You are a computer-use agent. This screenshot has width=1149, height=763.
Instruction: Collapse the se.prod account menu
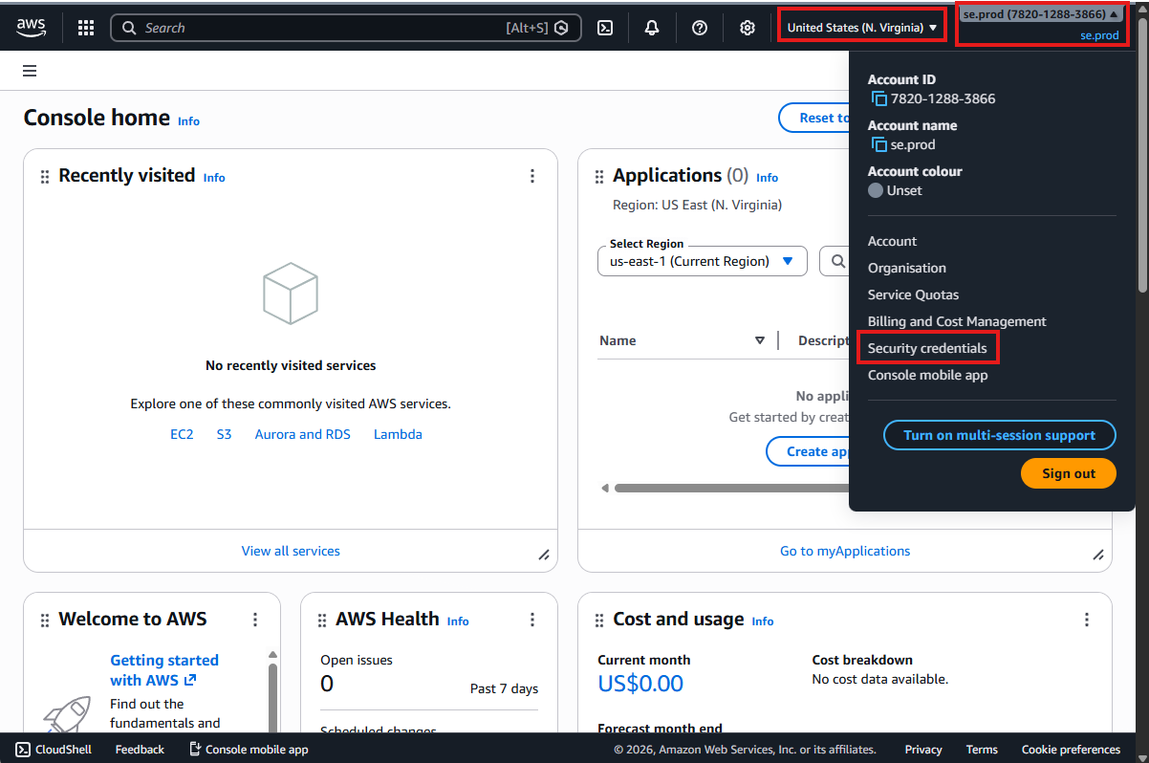click(1040, 14)
